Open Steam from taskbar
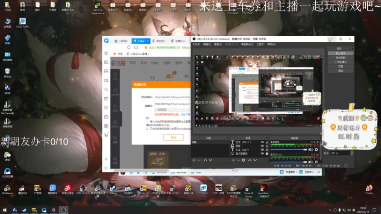The width and height of the screenshot is (381, 214). (24, 210)
